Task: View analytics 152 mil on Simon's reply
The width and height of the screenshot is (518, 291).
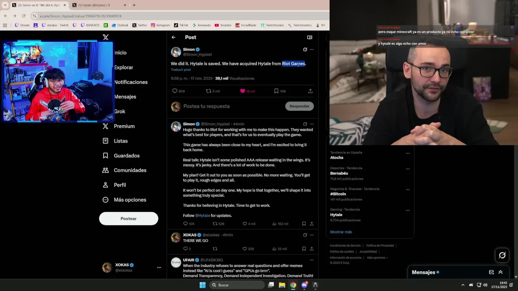Action: pyautogui.click(x=280, y=224)
